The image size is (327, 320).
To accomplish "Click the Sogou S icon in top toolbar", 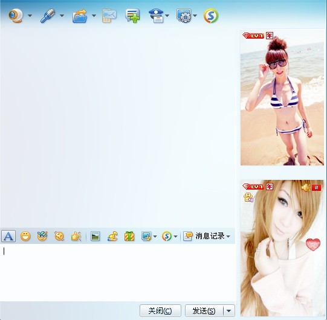I will 211,16.
